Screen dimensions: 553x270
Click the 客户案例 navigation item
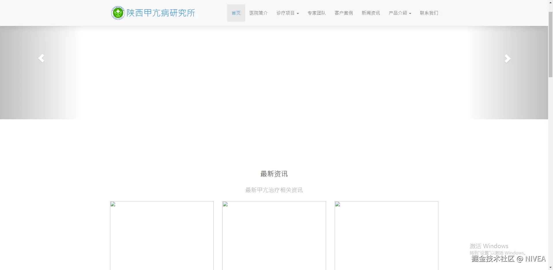coord(343,13)
